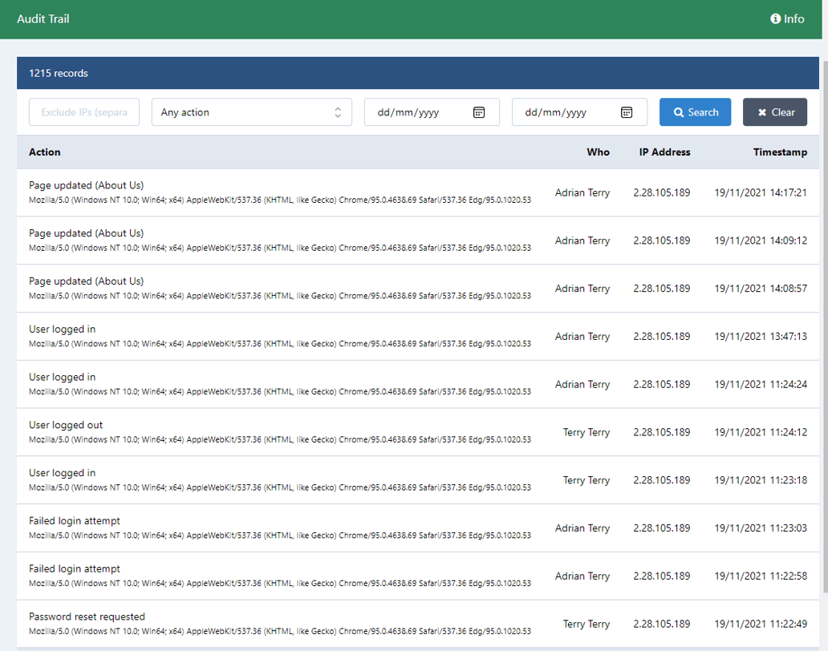This screenshot has width=828, height=651.
Task: Click the vertical scrollbar on the right
Action: click(823, 321)
